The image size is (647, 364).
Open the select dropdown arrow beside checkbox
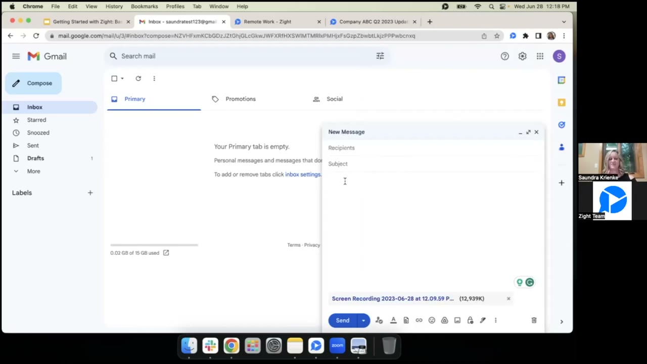[x=122, y=78]
